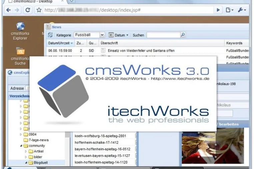Click the Keywords column header
The height and width of the screenshot is (169, 254).
[x=237, y=43]
